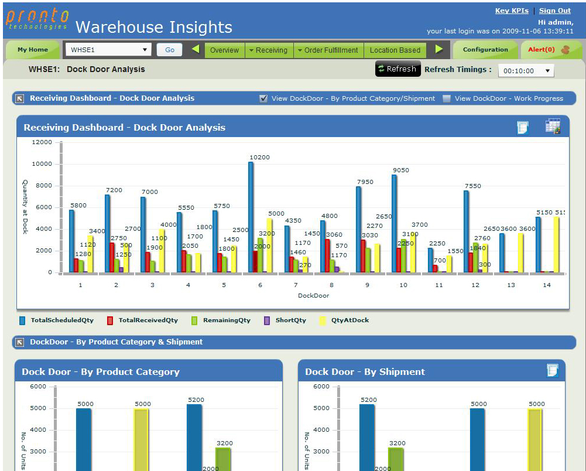Click the 7950 blue bar for dock door 9

[x=358, y=230]
